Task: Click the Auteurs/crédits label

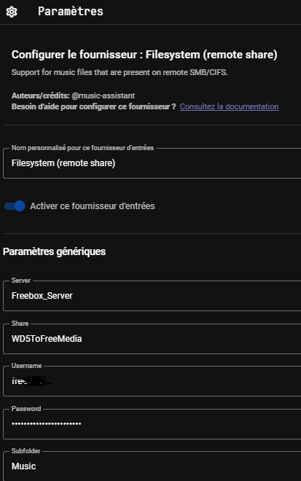Action: pyautogui.click(x=41, y=95)
